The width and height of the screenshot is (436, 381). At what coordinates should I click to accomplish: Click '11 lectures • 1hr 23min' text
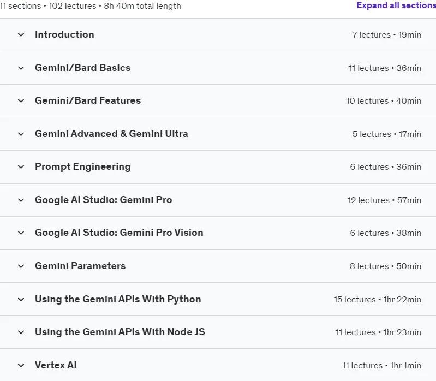[378, 332]
